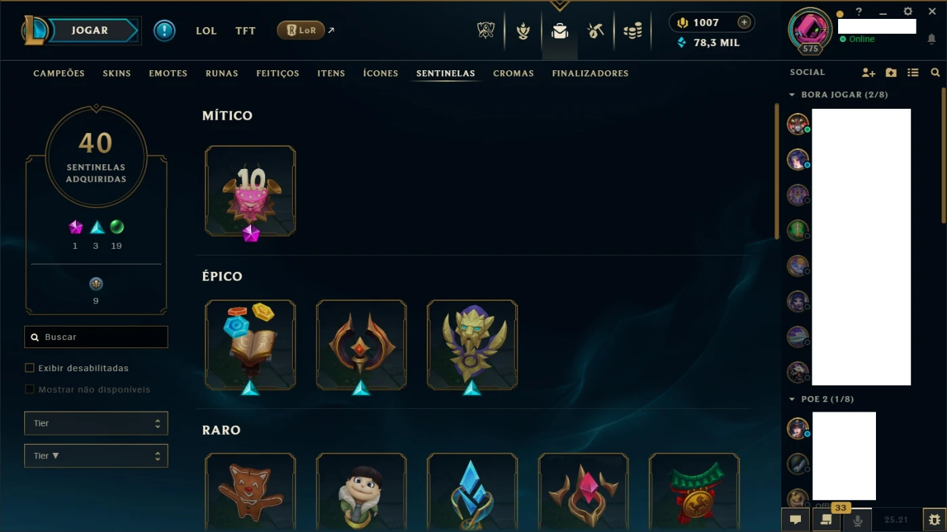Image resolution: width=947 pixels, height=532 pixels.
Task: Click the notifications bell icon
Action: [931, 39]
